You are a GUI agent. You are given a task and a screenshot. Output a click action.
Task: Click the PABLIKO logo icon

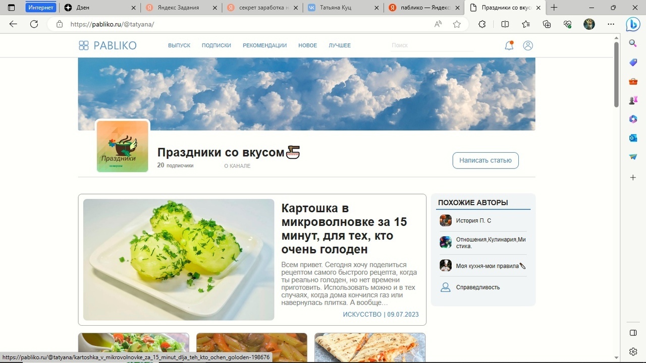pyautogui.click(x=84, y=45)
